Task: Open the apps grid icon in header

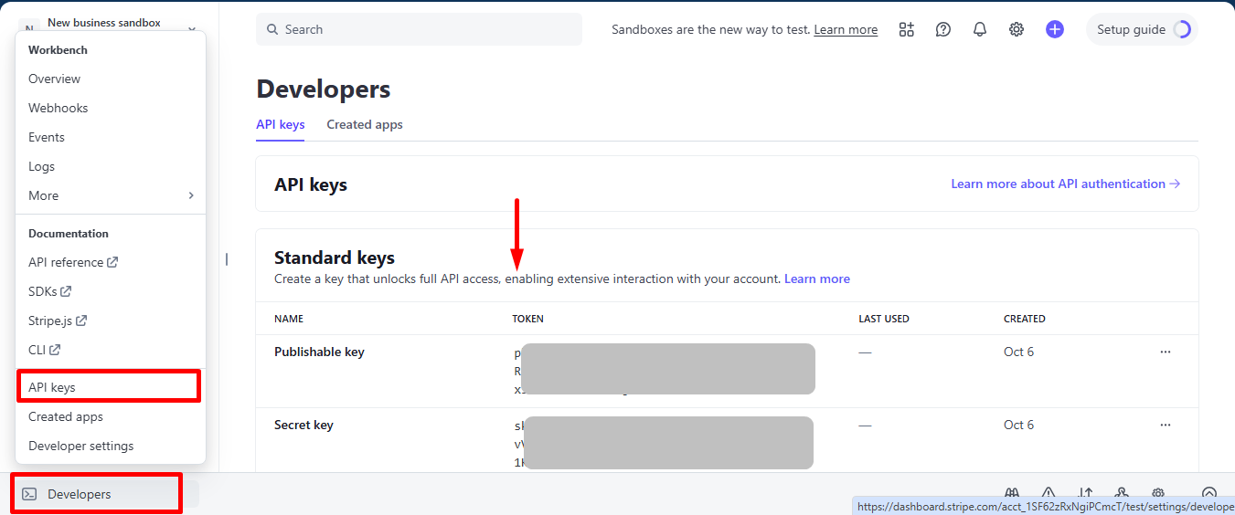Action: pyautogui.click(x=906, y=29)
